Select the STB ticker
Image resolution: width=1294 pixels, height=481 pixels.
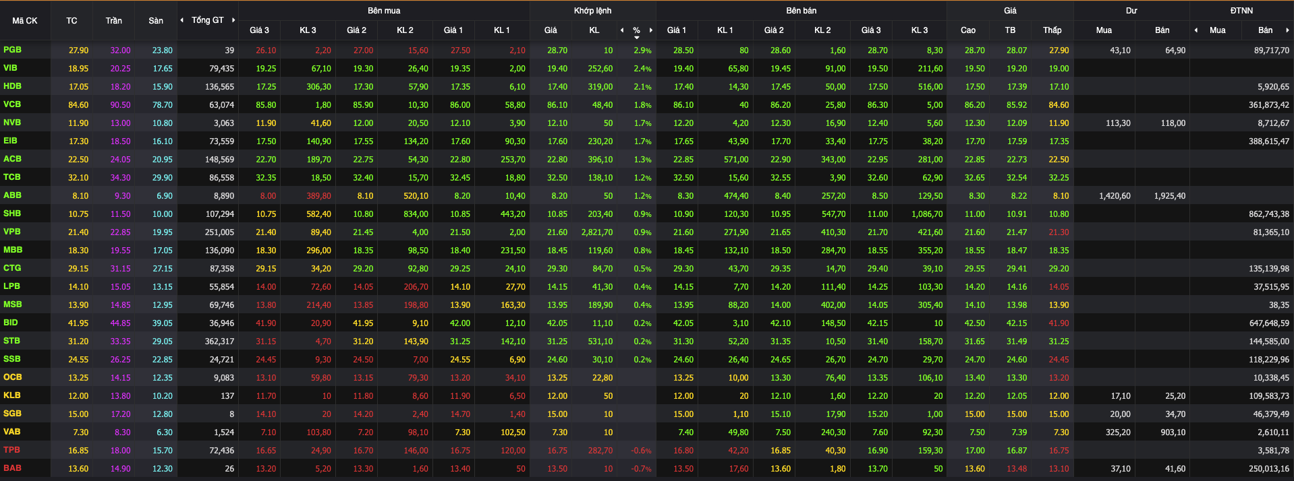pos(11,341)
